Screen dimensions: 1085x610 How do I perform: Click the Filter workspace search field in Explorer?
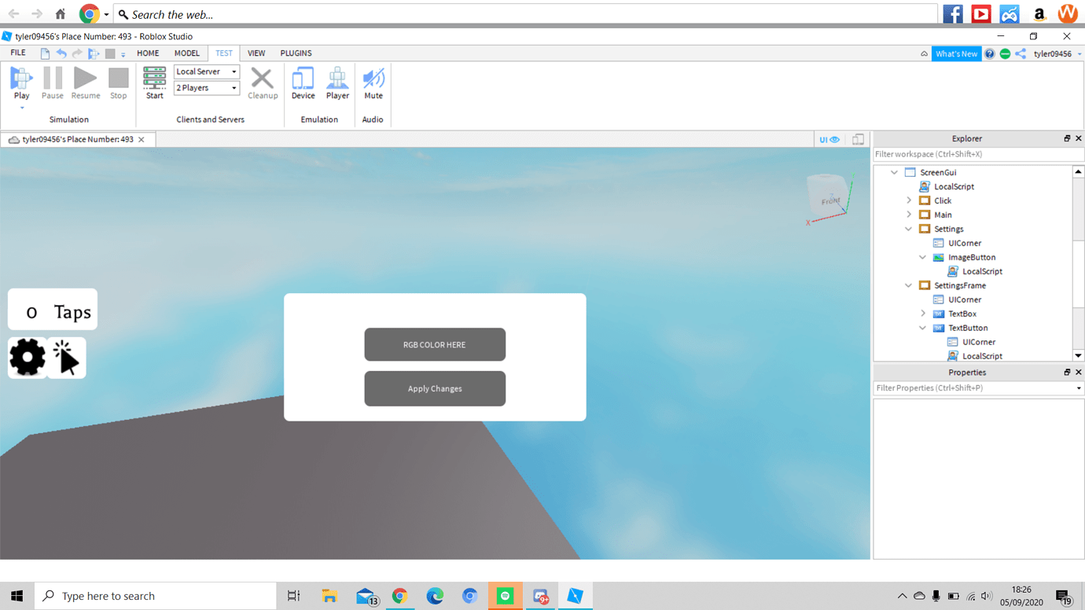click(975, 154)
